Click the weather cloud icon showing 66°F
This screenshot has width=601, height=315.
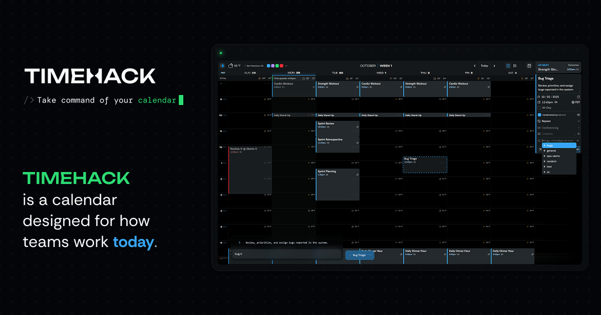[x=231, y=65]
